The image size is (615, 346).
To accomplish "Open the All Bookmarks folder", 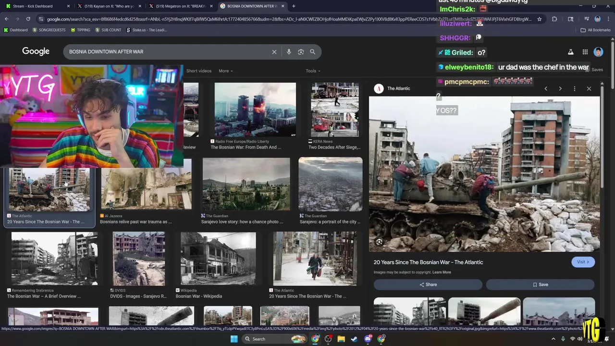I will pos(596,30).
